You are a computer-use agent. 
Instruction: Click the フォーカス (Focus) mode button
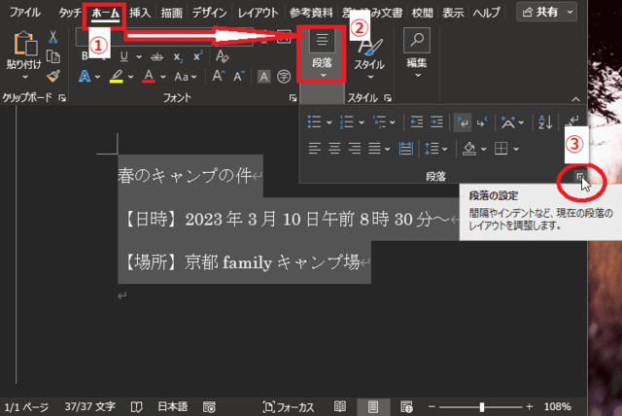288,405
